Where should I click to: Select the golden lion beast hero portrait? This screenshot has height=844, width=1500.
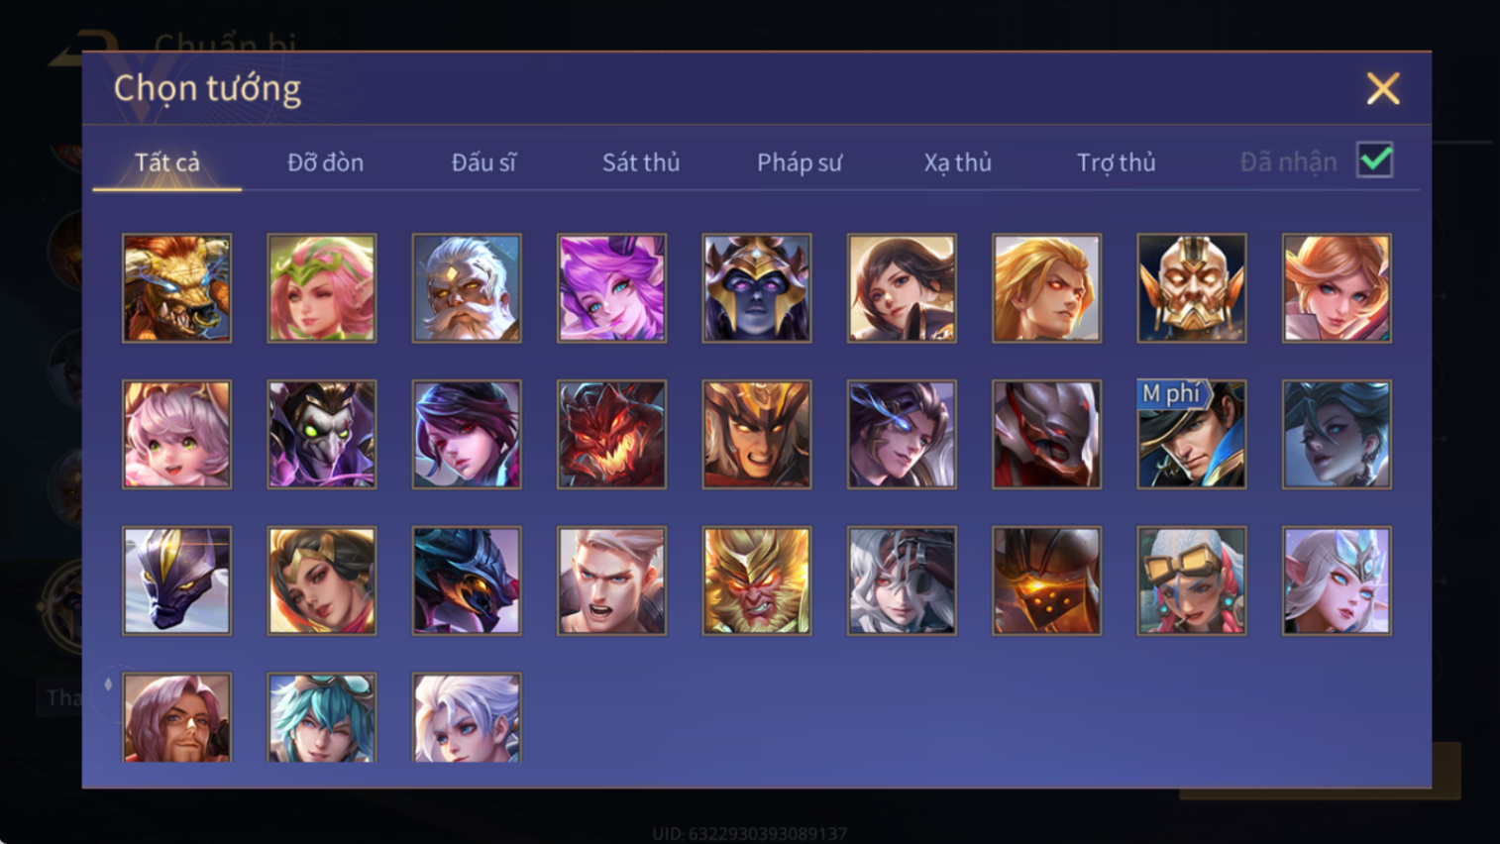177,288
